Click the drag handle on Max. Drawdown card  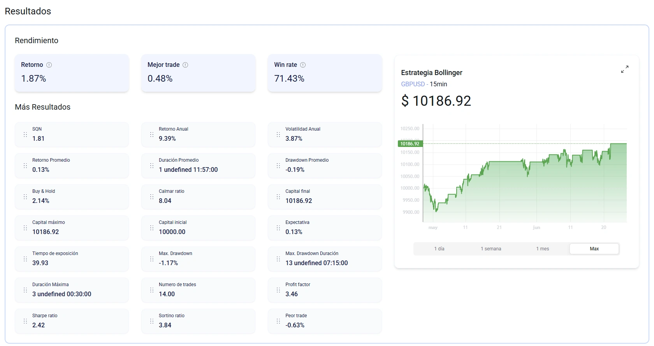tap(152, 259)
